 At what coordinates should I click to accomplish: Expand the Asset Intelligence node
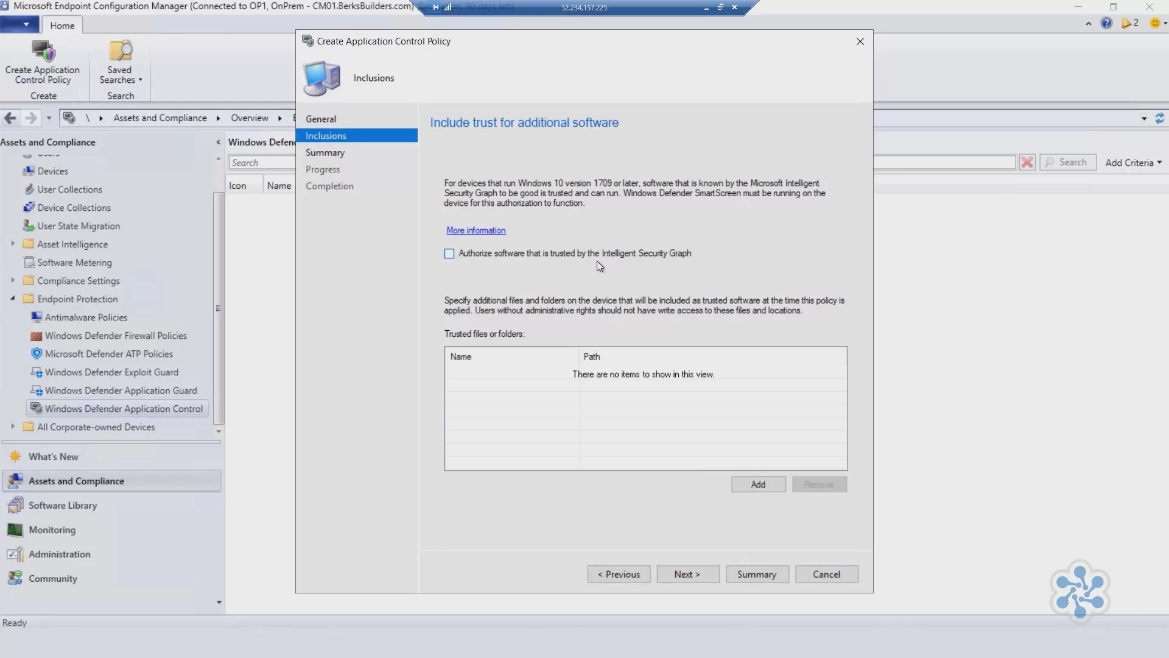13,244
